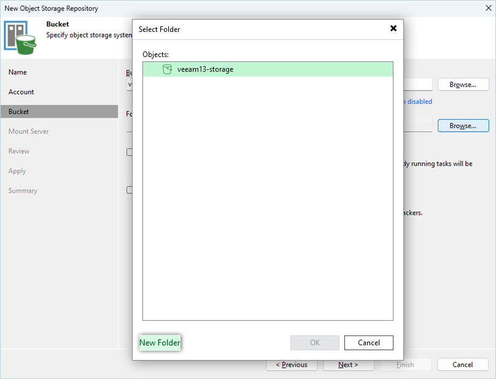Open the blue 'disabled' hyperlink
The width and height of the screenshot is (496, 379).
419,102
